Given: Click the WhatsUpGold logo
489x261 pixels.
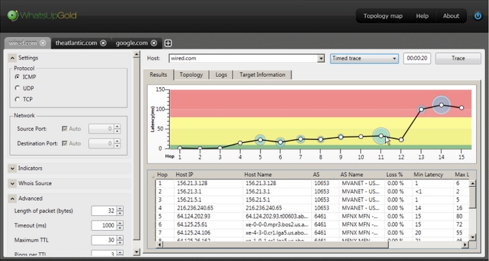Looking at the screenshot, I should click(42, 15).
